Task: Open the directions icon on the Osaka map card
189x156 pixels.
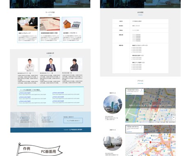Action: click(x=142, y=127)
